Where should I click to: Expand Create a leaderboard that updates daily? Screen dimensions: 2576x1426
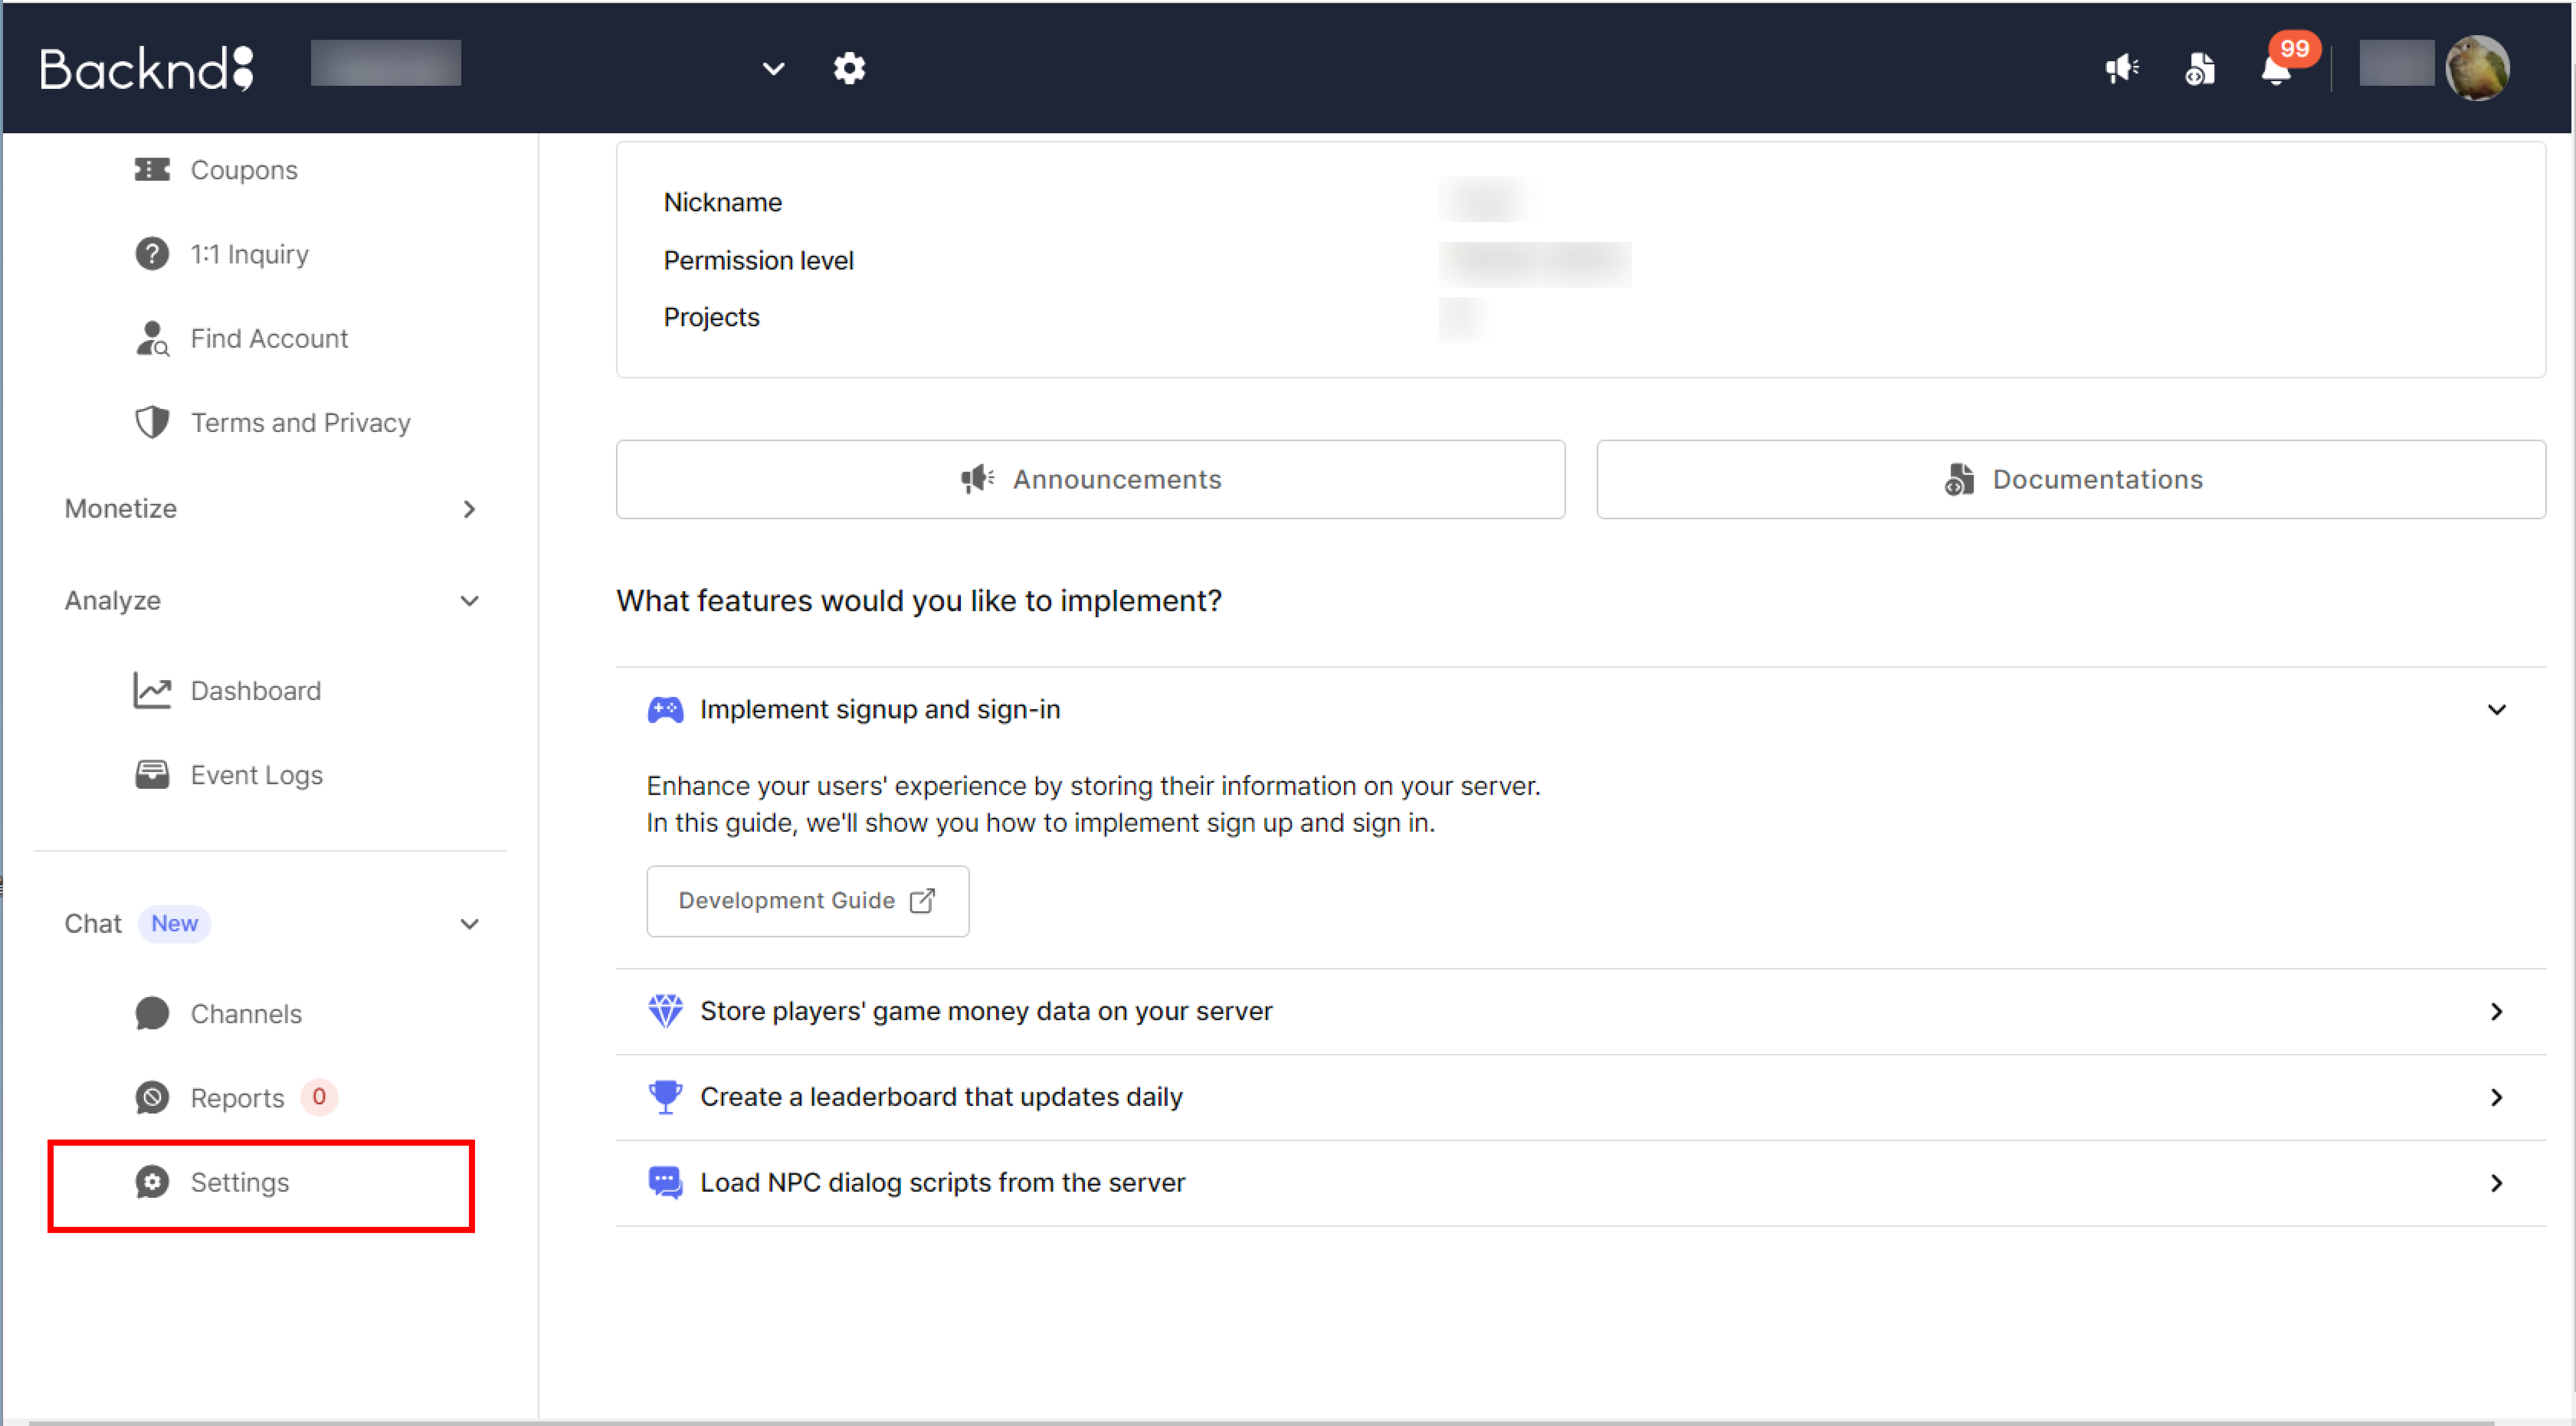(1581, 1097)
